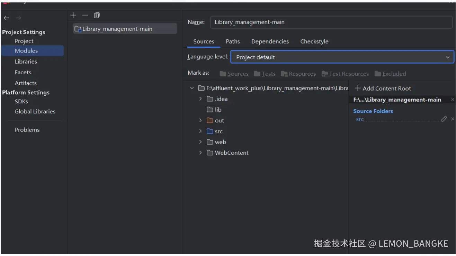
Task: Open the Problems section
Action: click(x=27, y=130)
